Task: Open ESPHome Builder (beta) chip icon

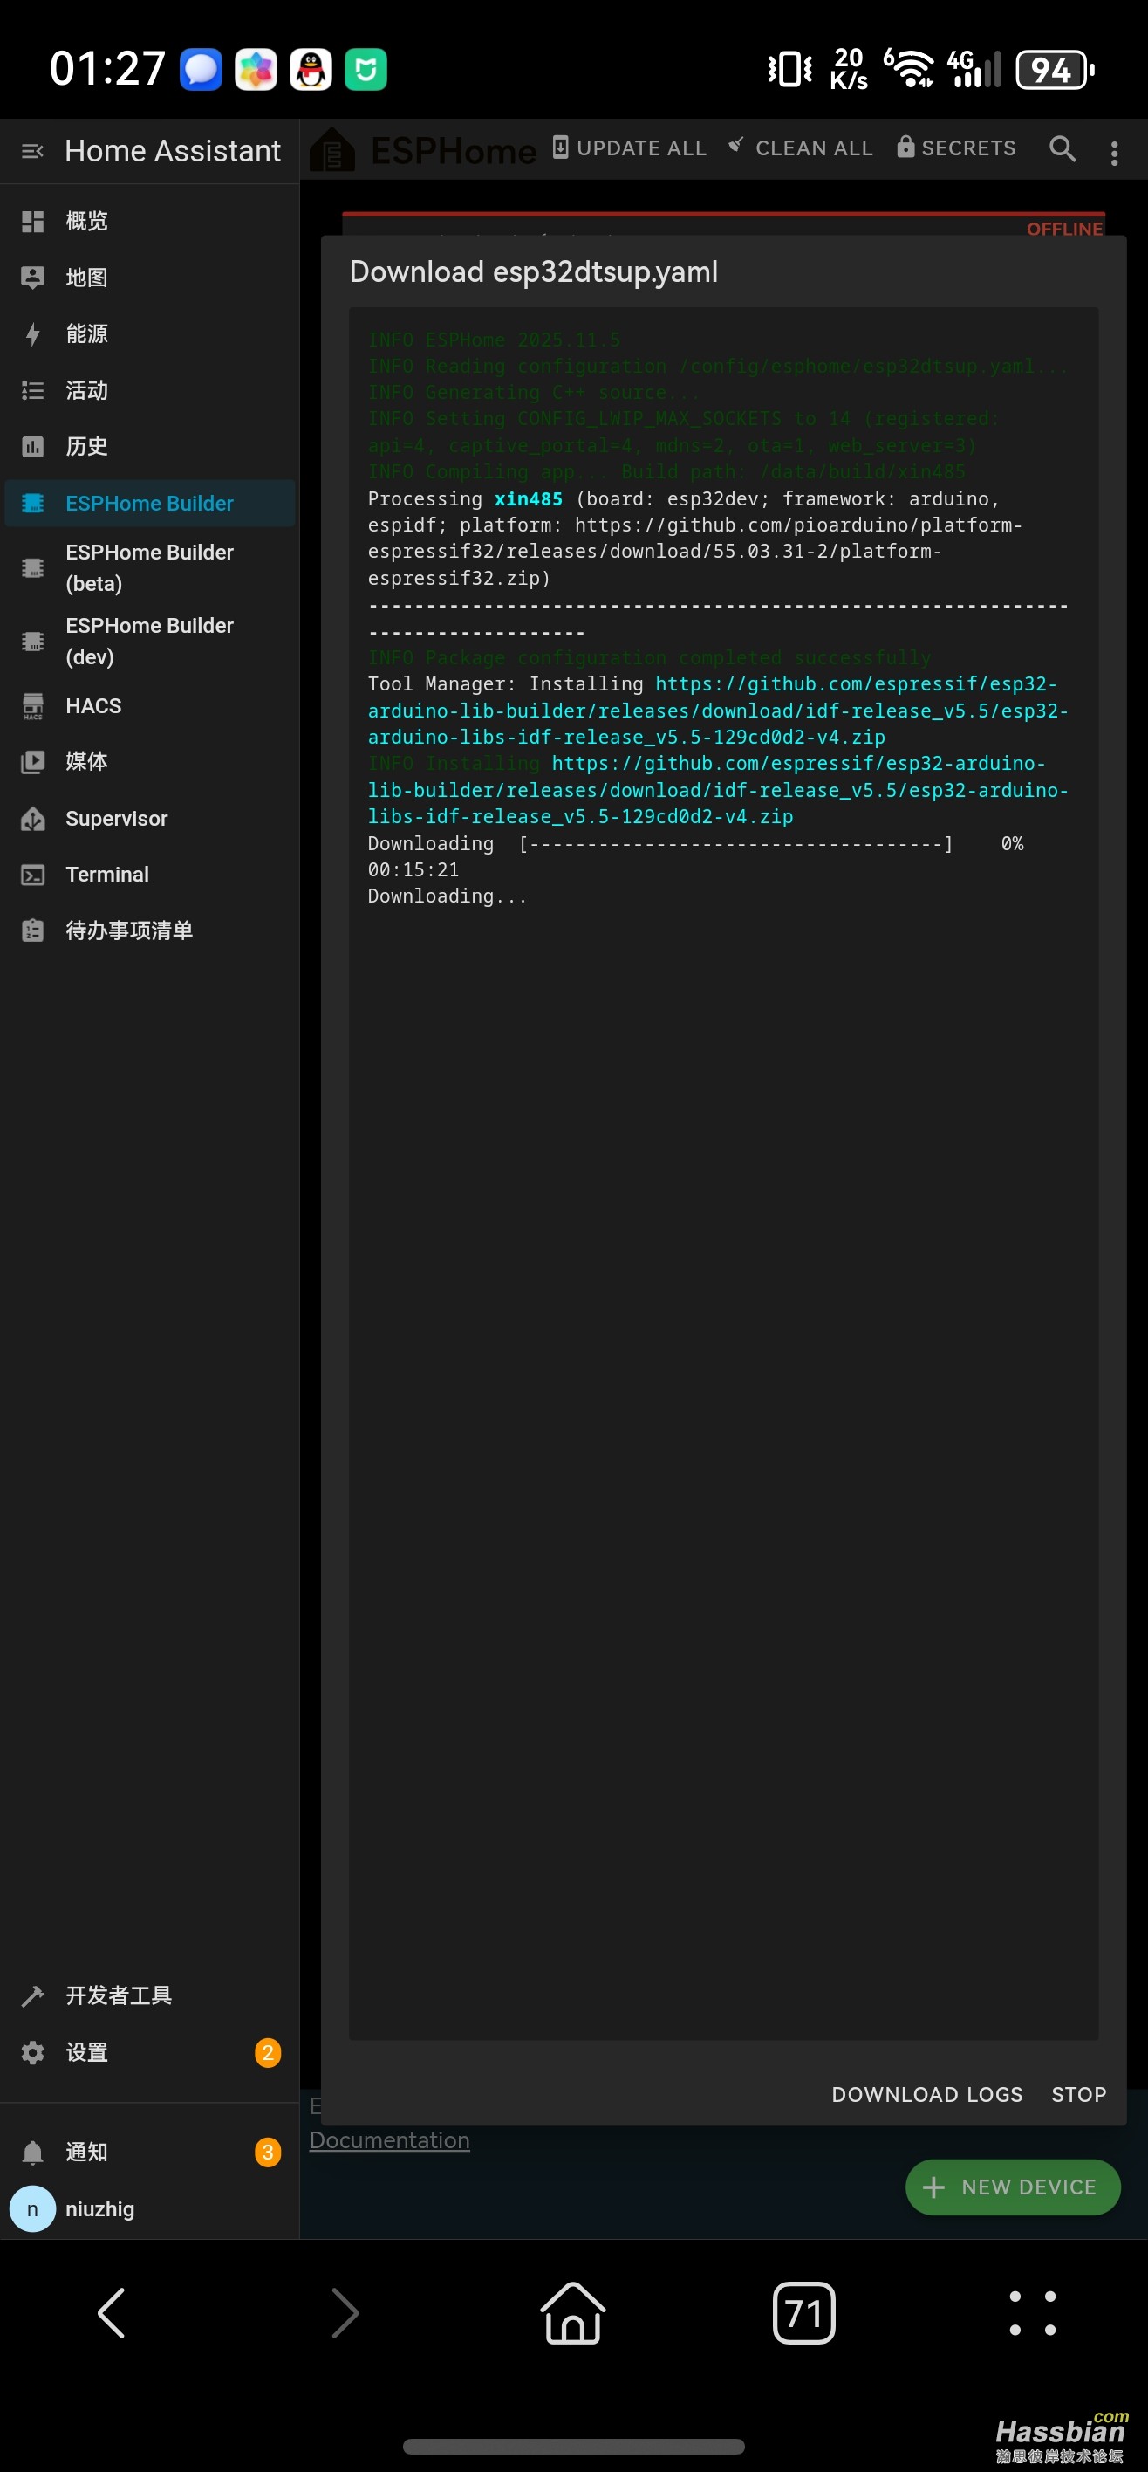Action: click(x=32, y=568)
